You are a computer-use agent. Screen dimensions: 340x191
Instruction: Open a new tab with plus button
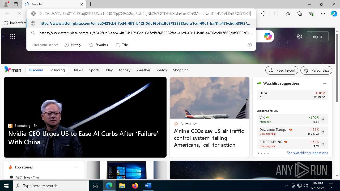(91, 4)
